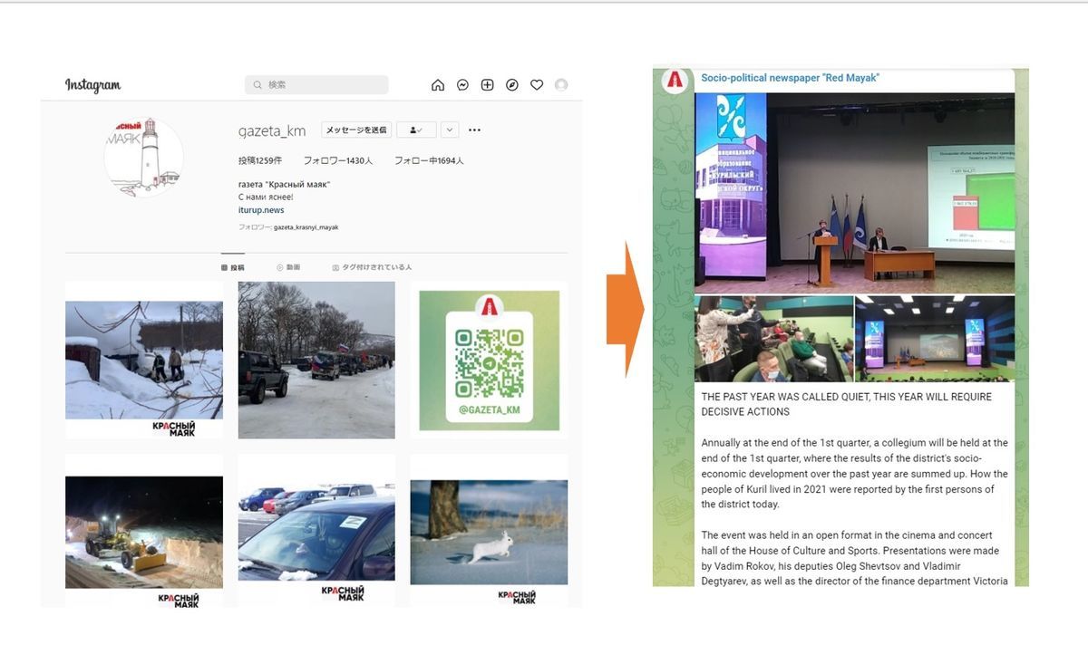Image resolution: width=1088 pixels, height=664 pixels.
Task: Open the profile avatar icon in navbar
Action: tap(561, 85)
